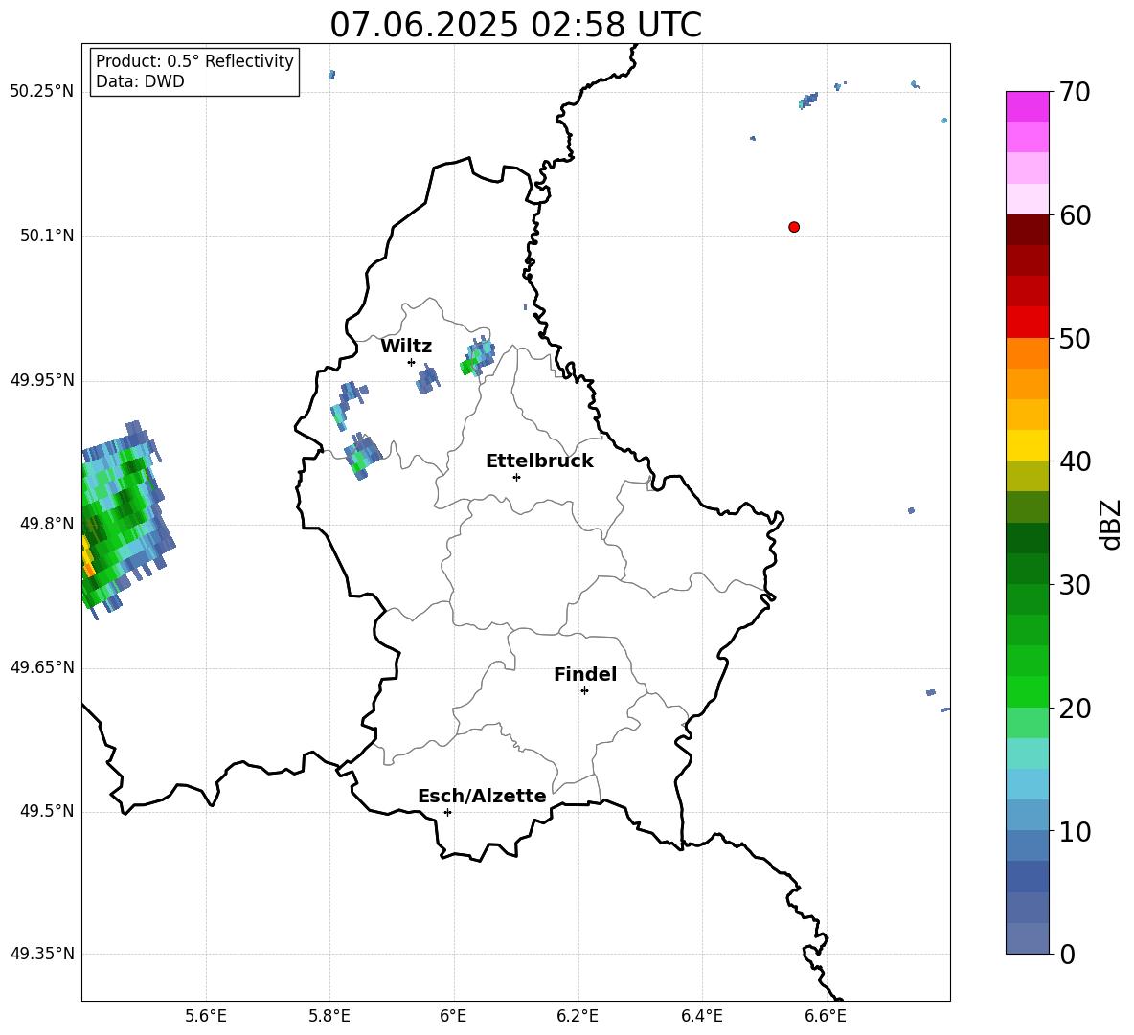Click the light blue colorbar segment above 10

pyautogui.click(x=1027, y=816)
